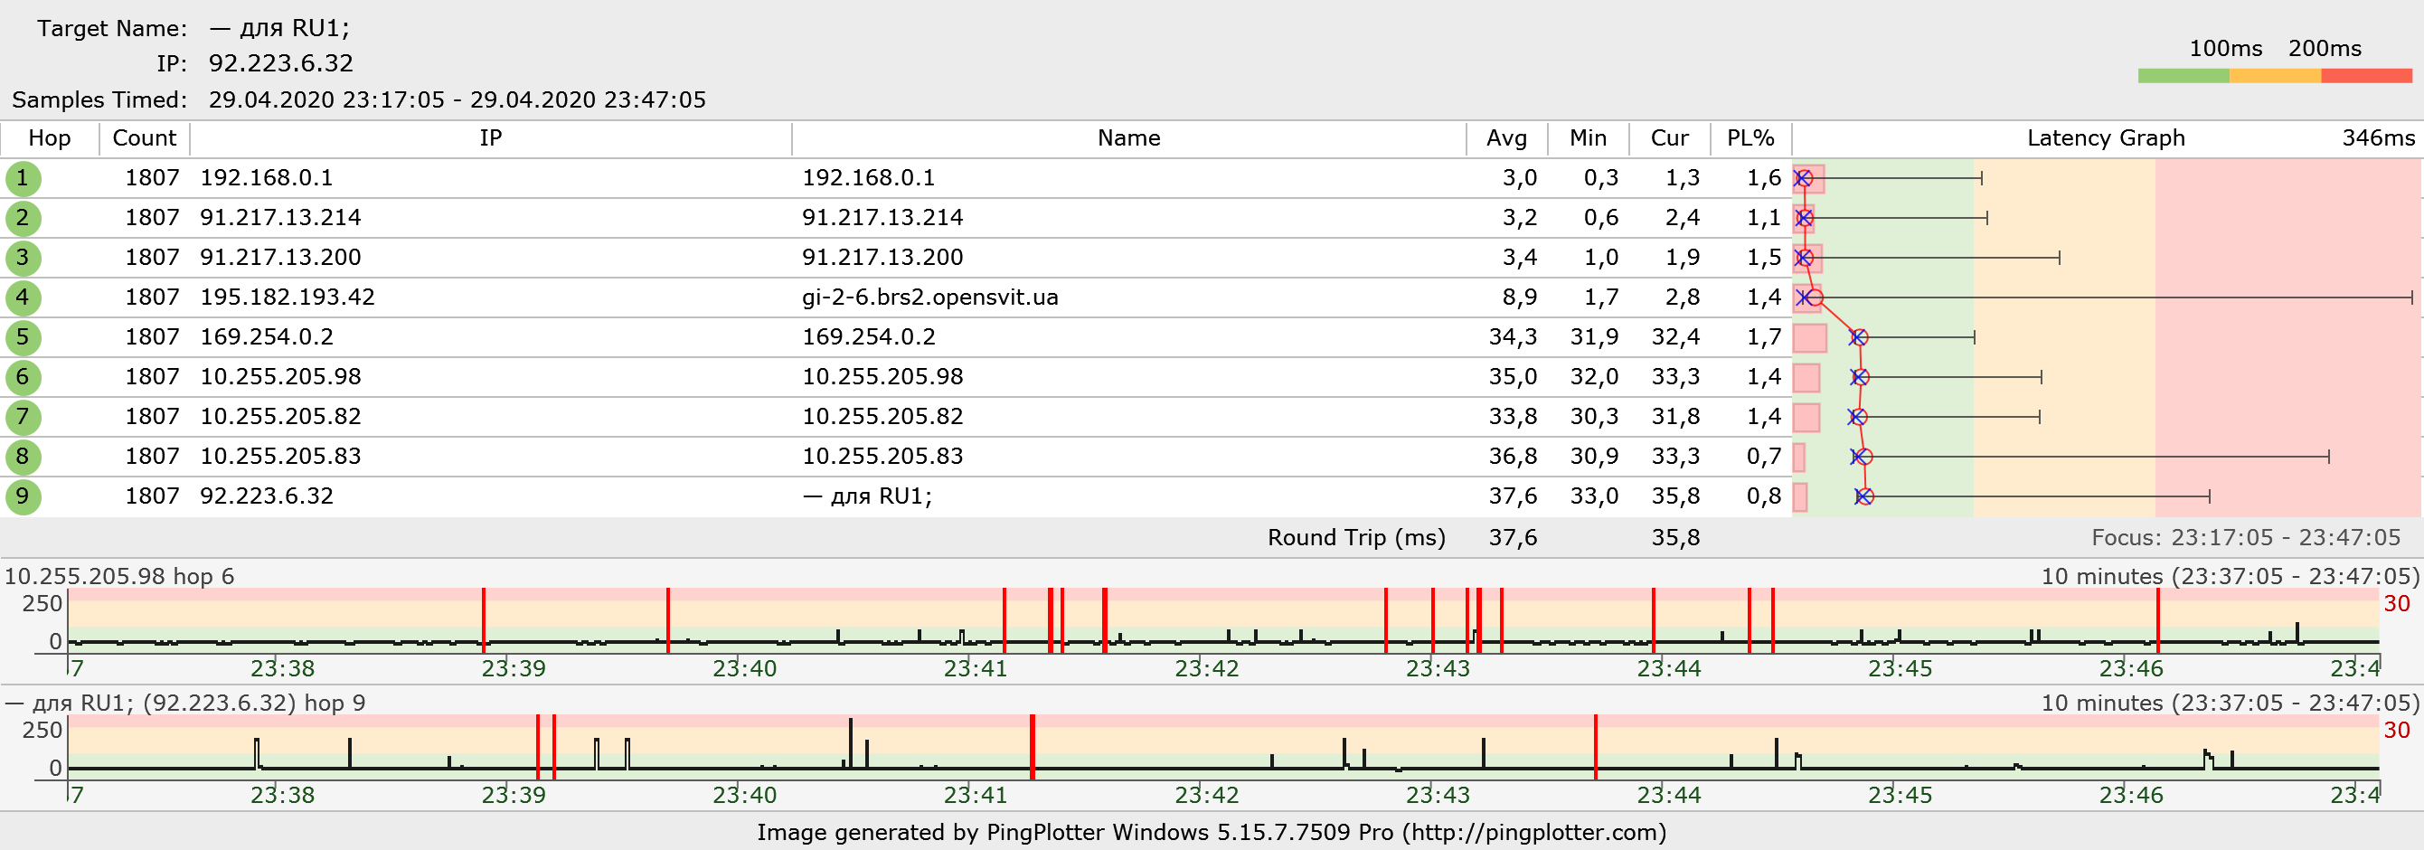Click the green hop 8 circle

click(x=23, y=457)
